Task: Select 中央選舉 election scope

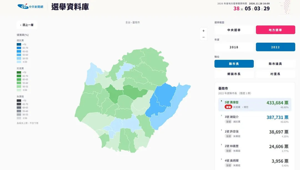Action: [x=234, y=30]
